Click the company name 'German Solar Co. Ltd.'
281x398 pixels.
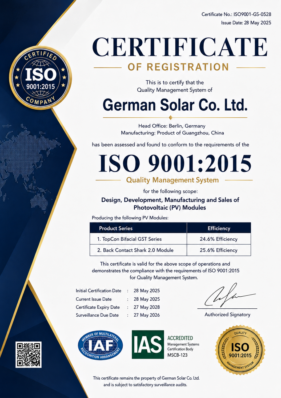click(x=175, y=105)
